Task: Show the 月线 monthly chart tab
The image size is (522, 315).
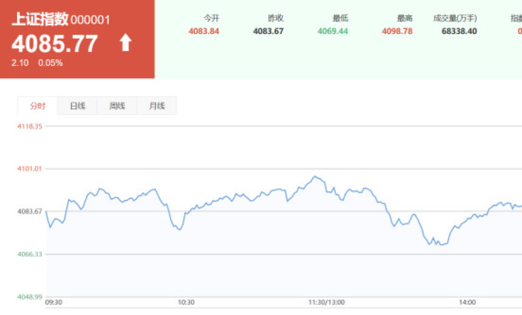Action: (x=157, y=106)
